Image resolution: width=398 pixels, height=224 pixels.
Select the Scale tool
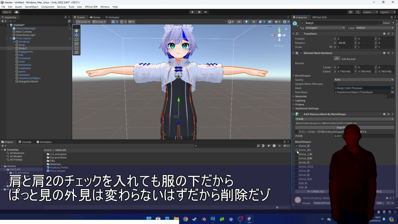[76, 44]
